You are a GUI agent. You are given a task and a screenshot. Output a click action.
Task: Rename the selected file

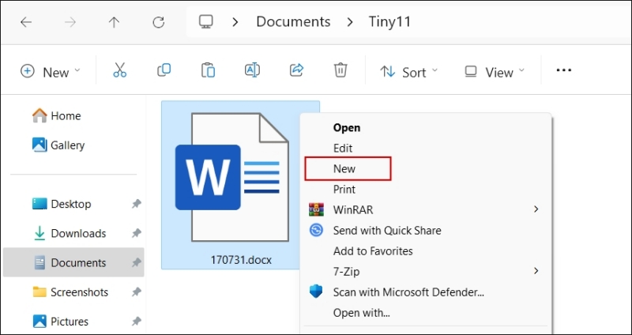pos(252,70)
